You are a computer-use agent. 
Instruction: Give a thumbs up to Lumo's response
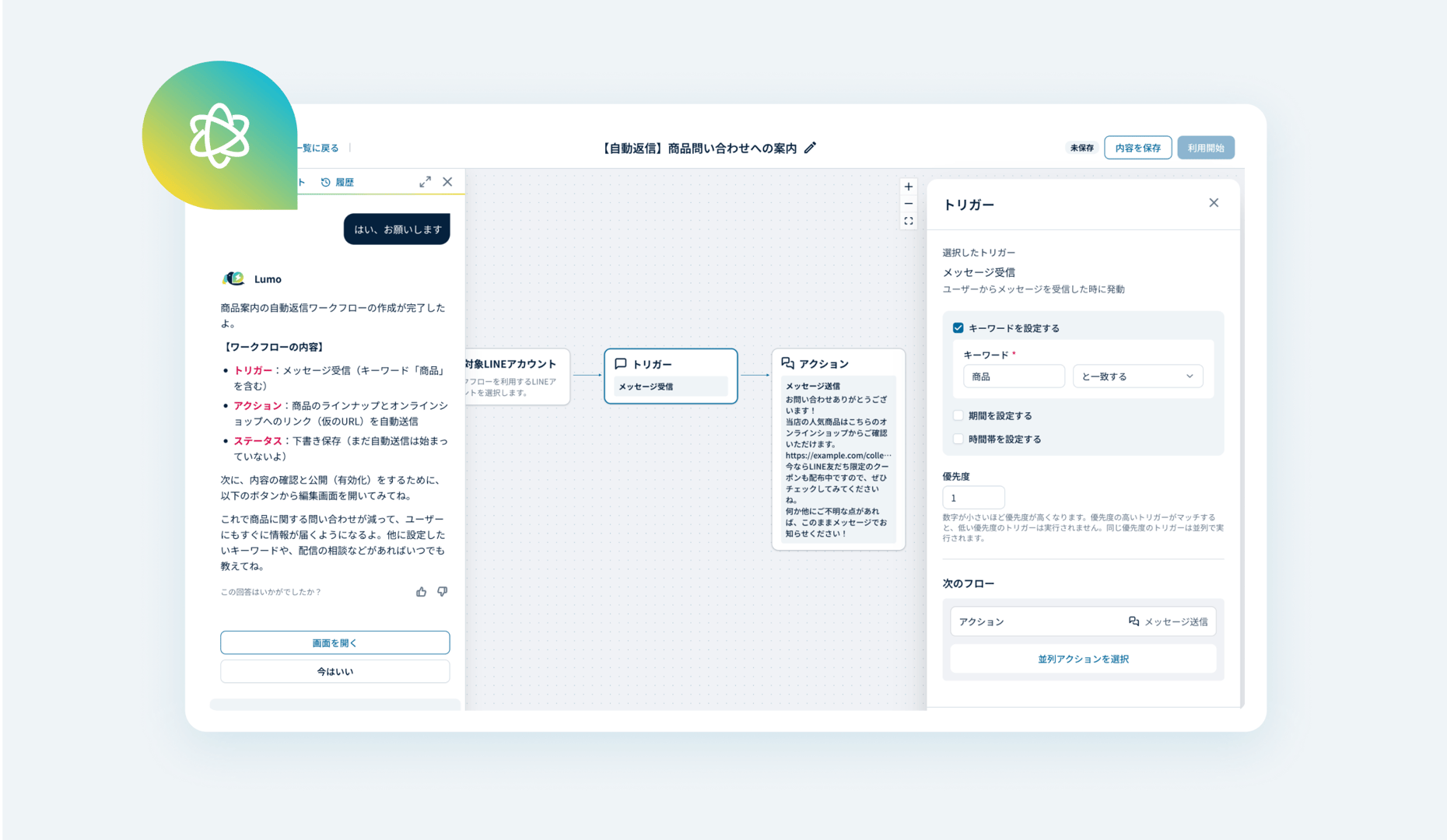(421, 591)
